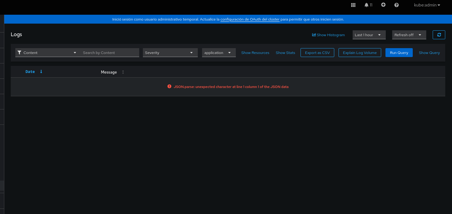Viewport: 452px width, 214px height.
Task: Open the application launcher grid icon
Action: (x=353, y=5)
